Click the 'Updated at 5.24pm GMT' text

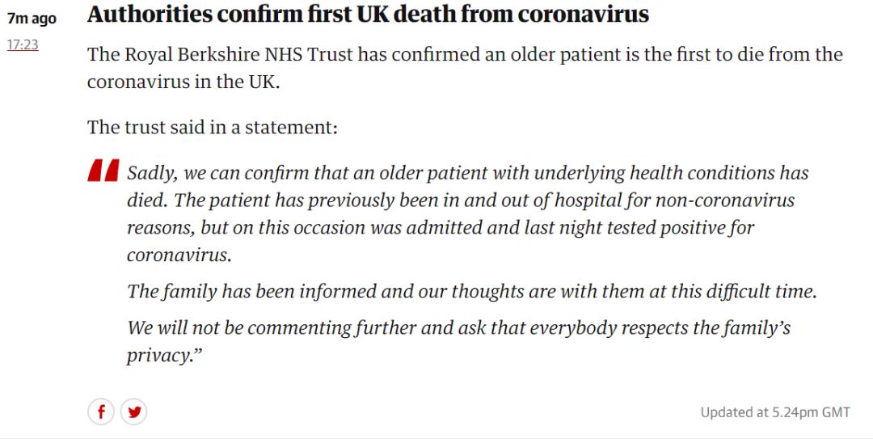coord(775,412)
